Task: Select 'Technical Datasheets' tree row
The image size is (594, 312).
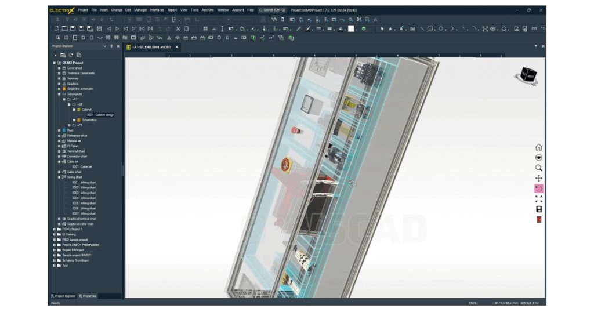Action: coord(81,74)
